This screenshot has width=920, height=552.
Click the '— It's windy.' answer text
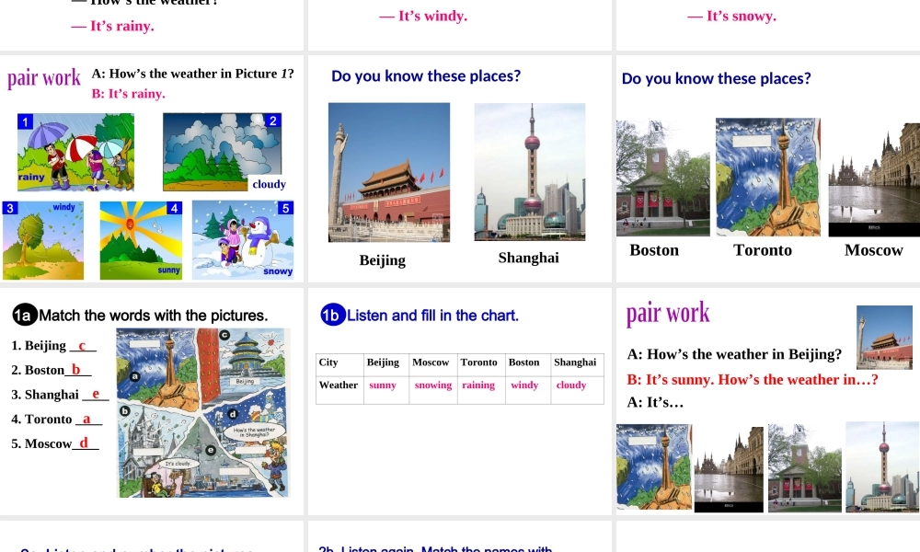point(423,16)
